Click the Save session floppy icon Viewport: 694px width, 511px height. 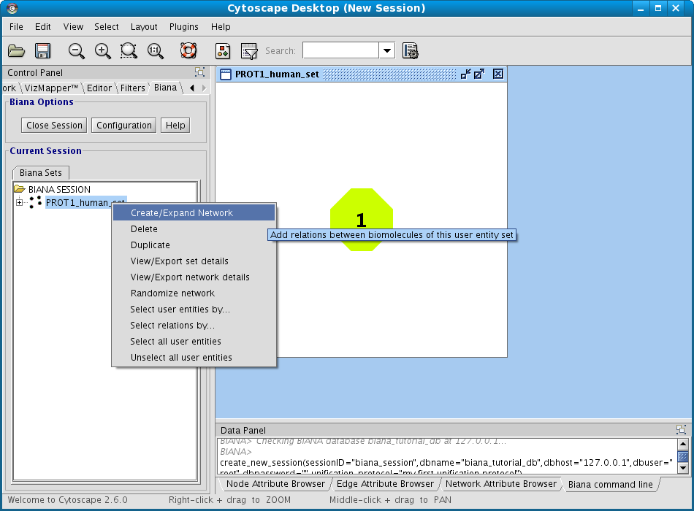(x=42, y=51)
